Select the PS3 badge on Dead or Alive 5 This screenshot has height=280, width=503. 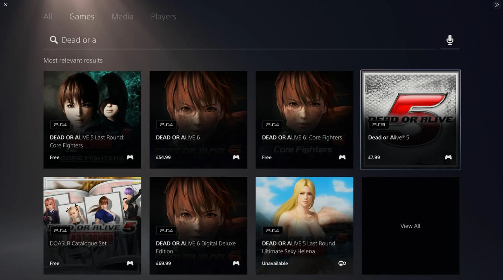(378, 124)
